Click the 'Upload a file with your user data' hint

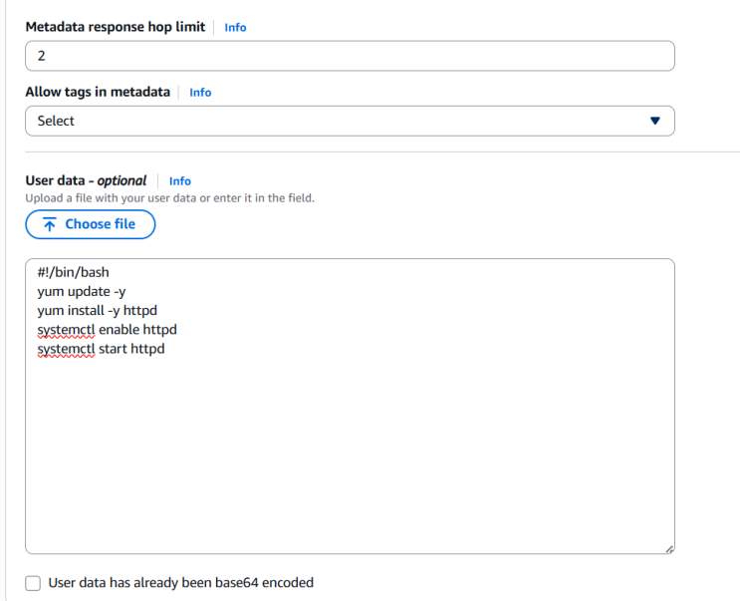(x=170, y=198)
